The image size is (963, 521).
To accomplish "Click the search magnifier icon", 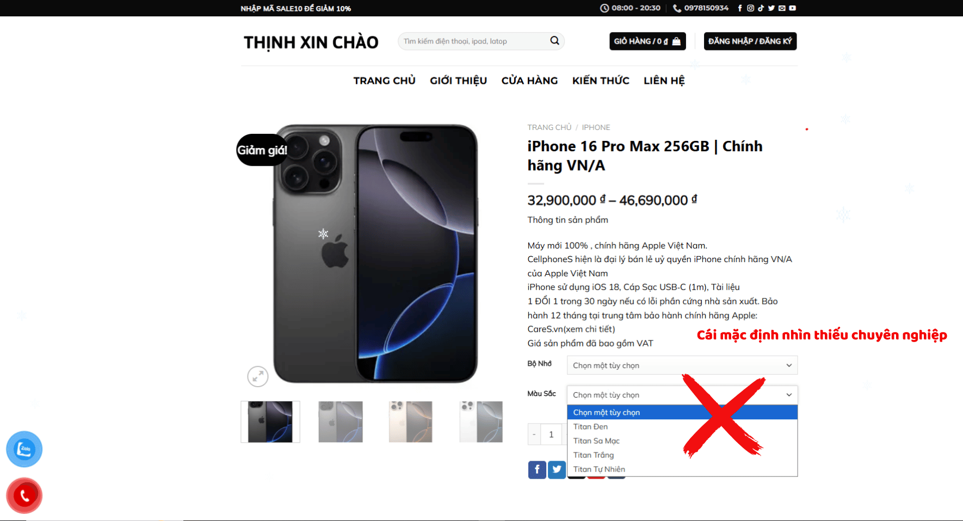I will 554,41.
